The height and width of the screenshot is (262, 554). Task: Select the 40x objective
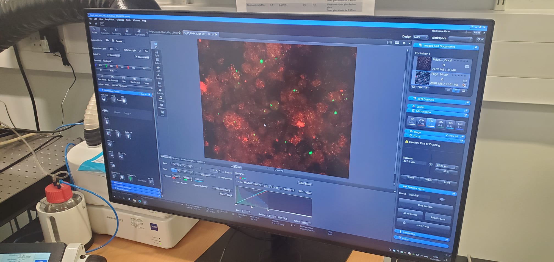click(x=450, y=124)
